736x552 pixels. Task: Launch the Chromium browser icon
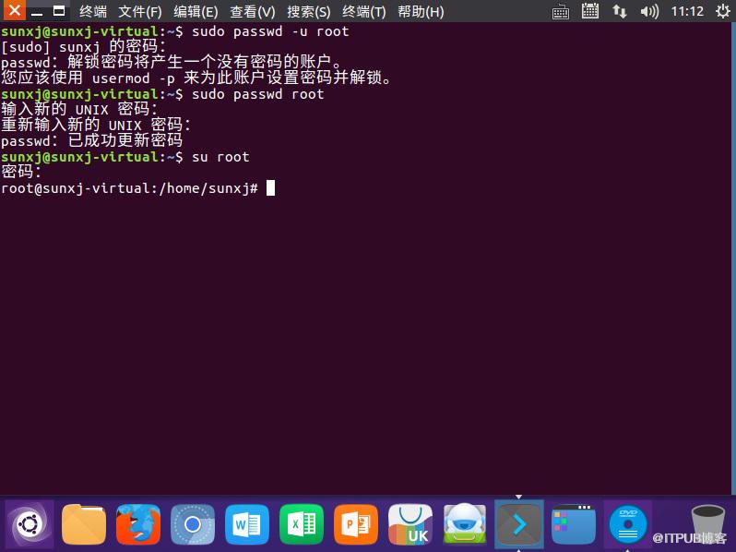(193, 523)
